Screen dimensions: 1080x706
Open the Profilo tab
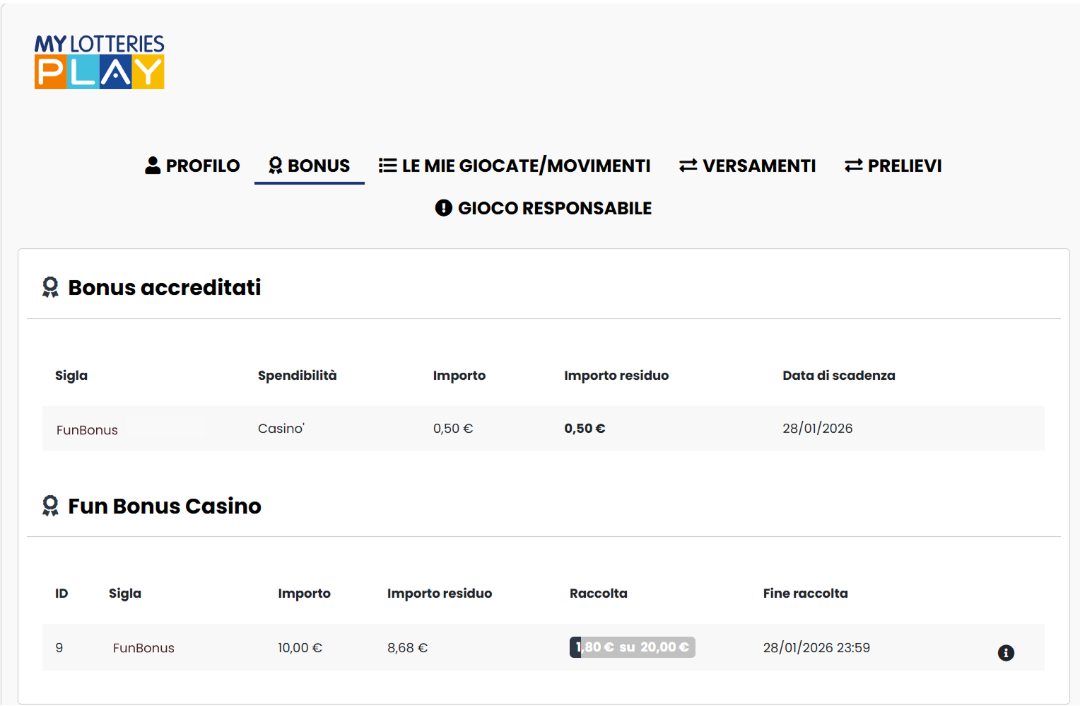[192, 166]
